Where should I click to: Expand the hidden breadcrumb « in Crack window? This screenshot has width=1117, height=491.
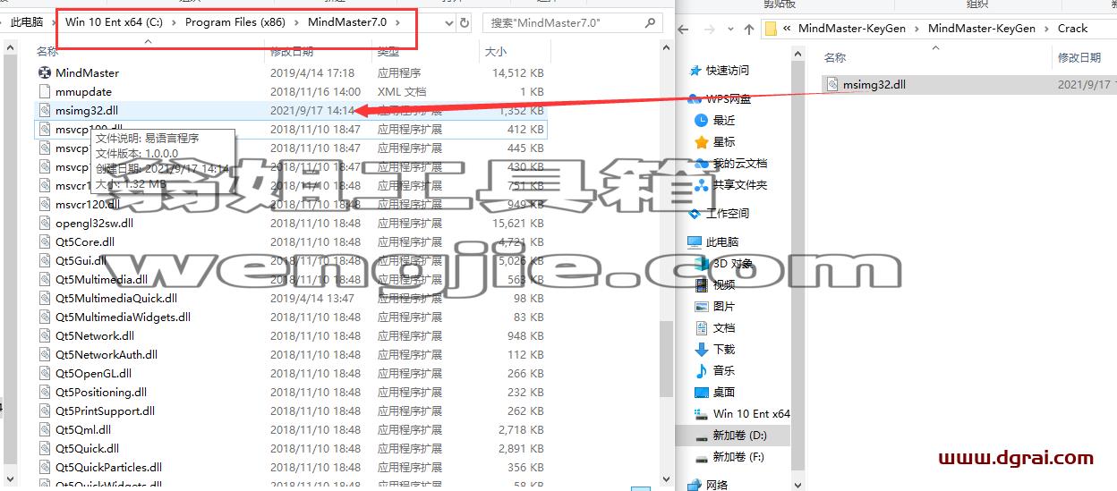click(x=787, y=29)
